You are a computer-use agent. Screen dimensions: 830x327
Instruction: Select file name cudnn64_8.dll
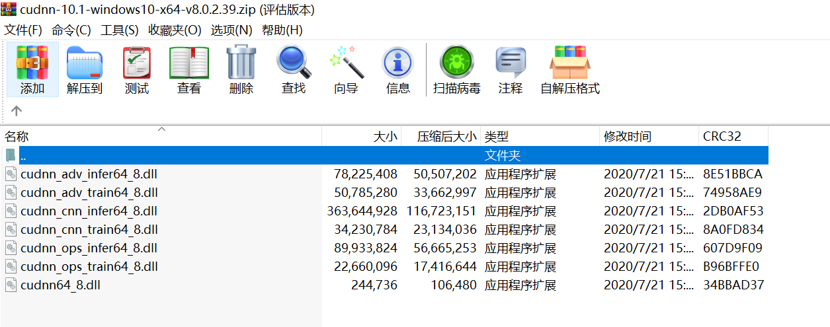click(x=61, y=285)
